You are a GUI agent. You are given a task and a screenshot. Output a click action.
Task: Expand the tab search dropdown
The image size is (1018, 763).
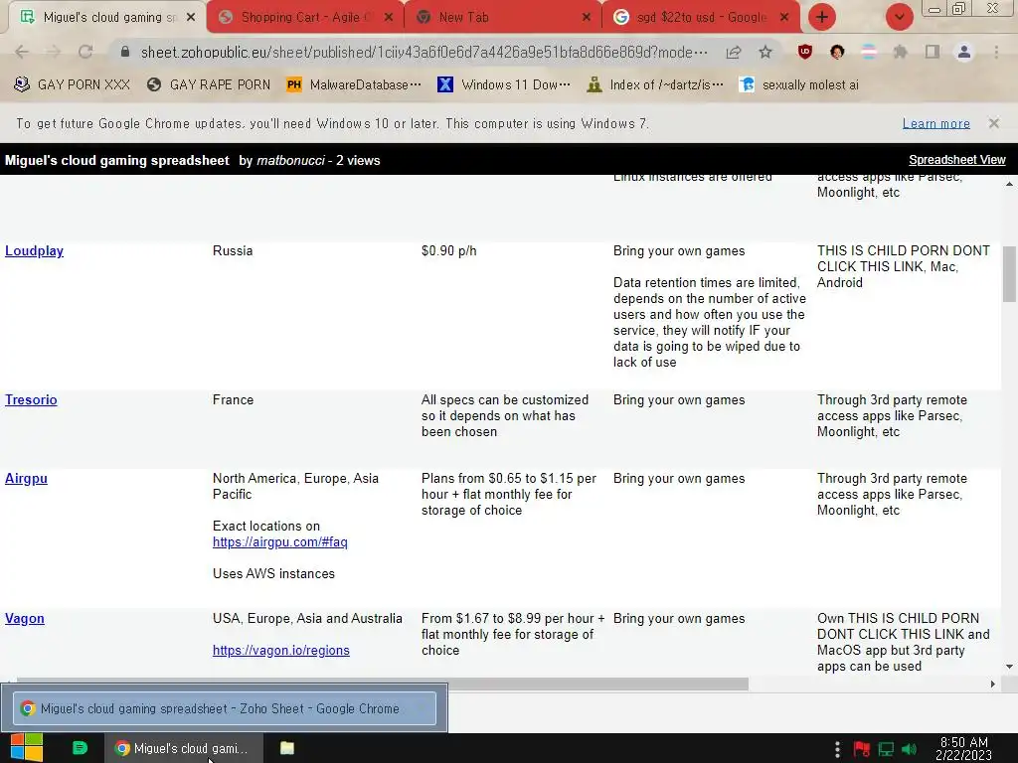(899, 17)
